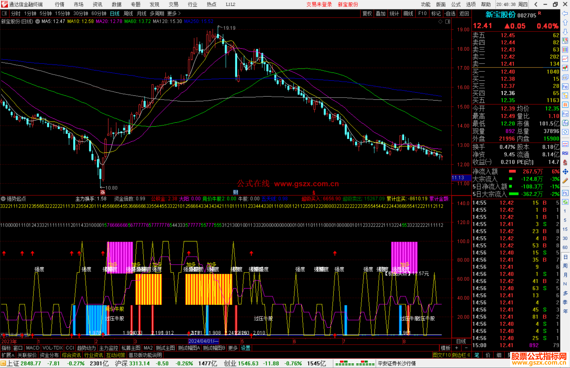Click the candlestick chart icon in sidebar
This screenshot has height=368, width=570.
point(565,68)
